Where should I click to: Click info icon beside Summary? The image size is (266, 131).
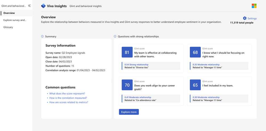(x=42, y=36)
